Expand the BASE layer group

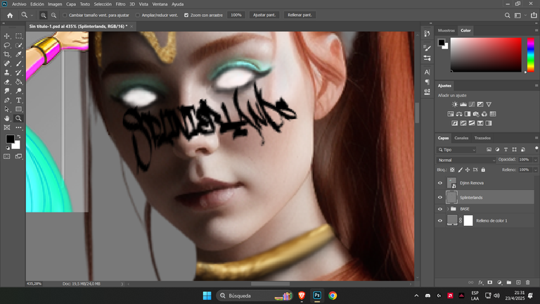tap(448, 209)
